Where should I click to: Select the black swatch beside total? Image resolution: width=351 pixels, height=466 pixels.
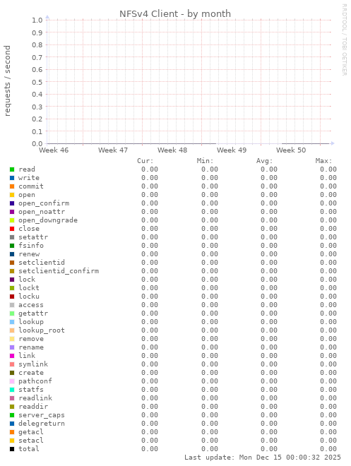coord(12,449)
